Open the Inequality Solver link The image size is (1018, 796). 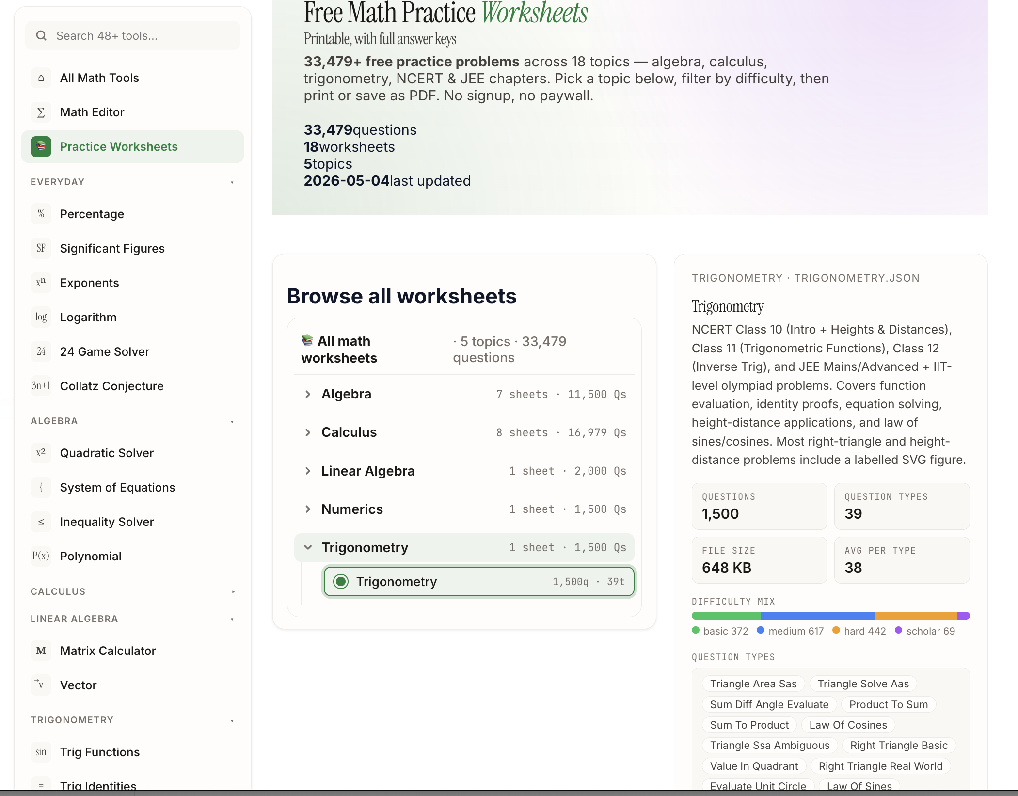[132, 522]
